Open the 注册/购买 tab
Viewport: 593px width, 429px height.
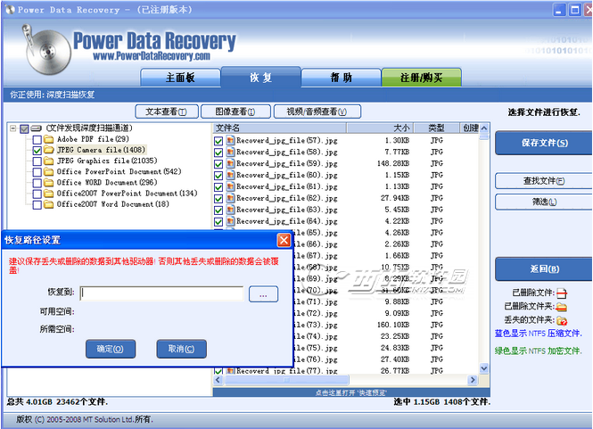[x=421, y=78]
